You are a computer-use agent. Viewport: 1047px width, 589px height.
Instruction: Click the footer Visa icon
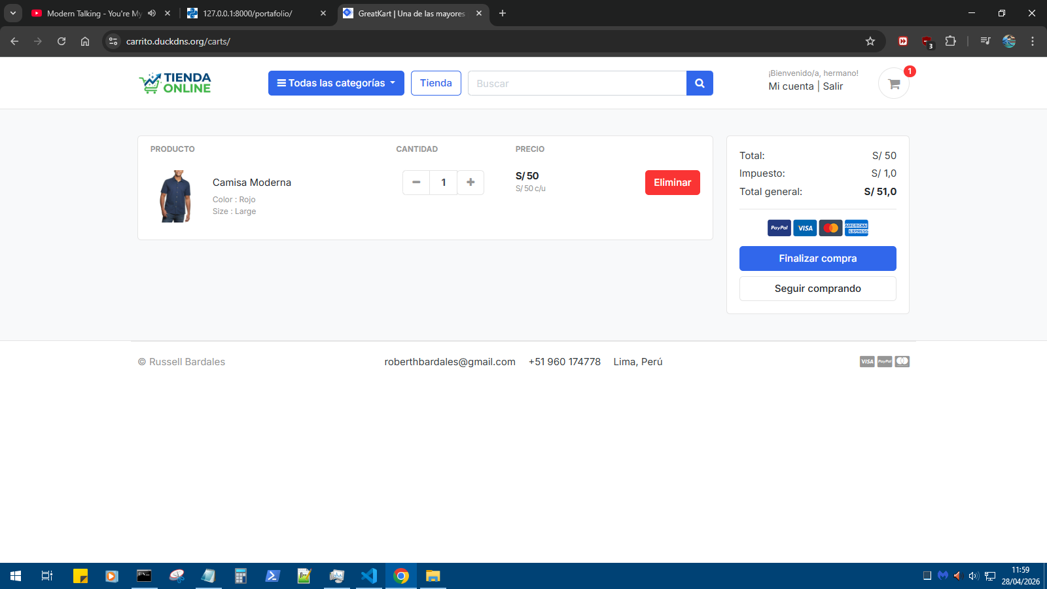click(867, 361)
